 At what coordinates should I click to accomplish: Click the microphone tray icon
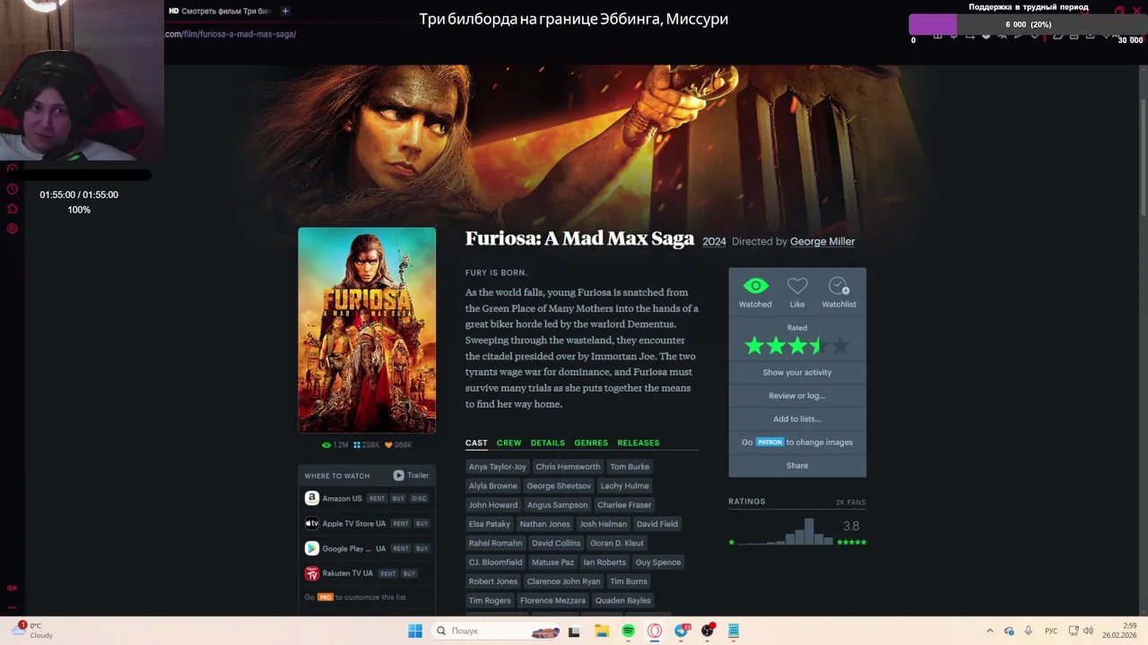click(x=1028, y=631)
